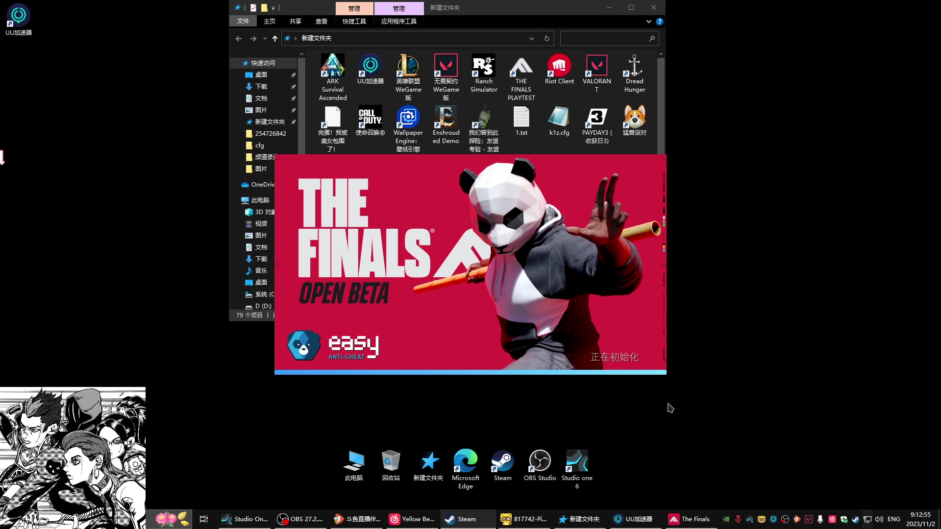Open ARK Survival Ascended shortcut
The width and height of the screenshot is (941, 529).
(333, 77)
